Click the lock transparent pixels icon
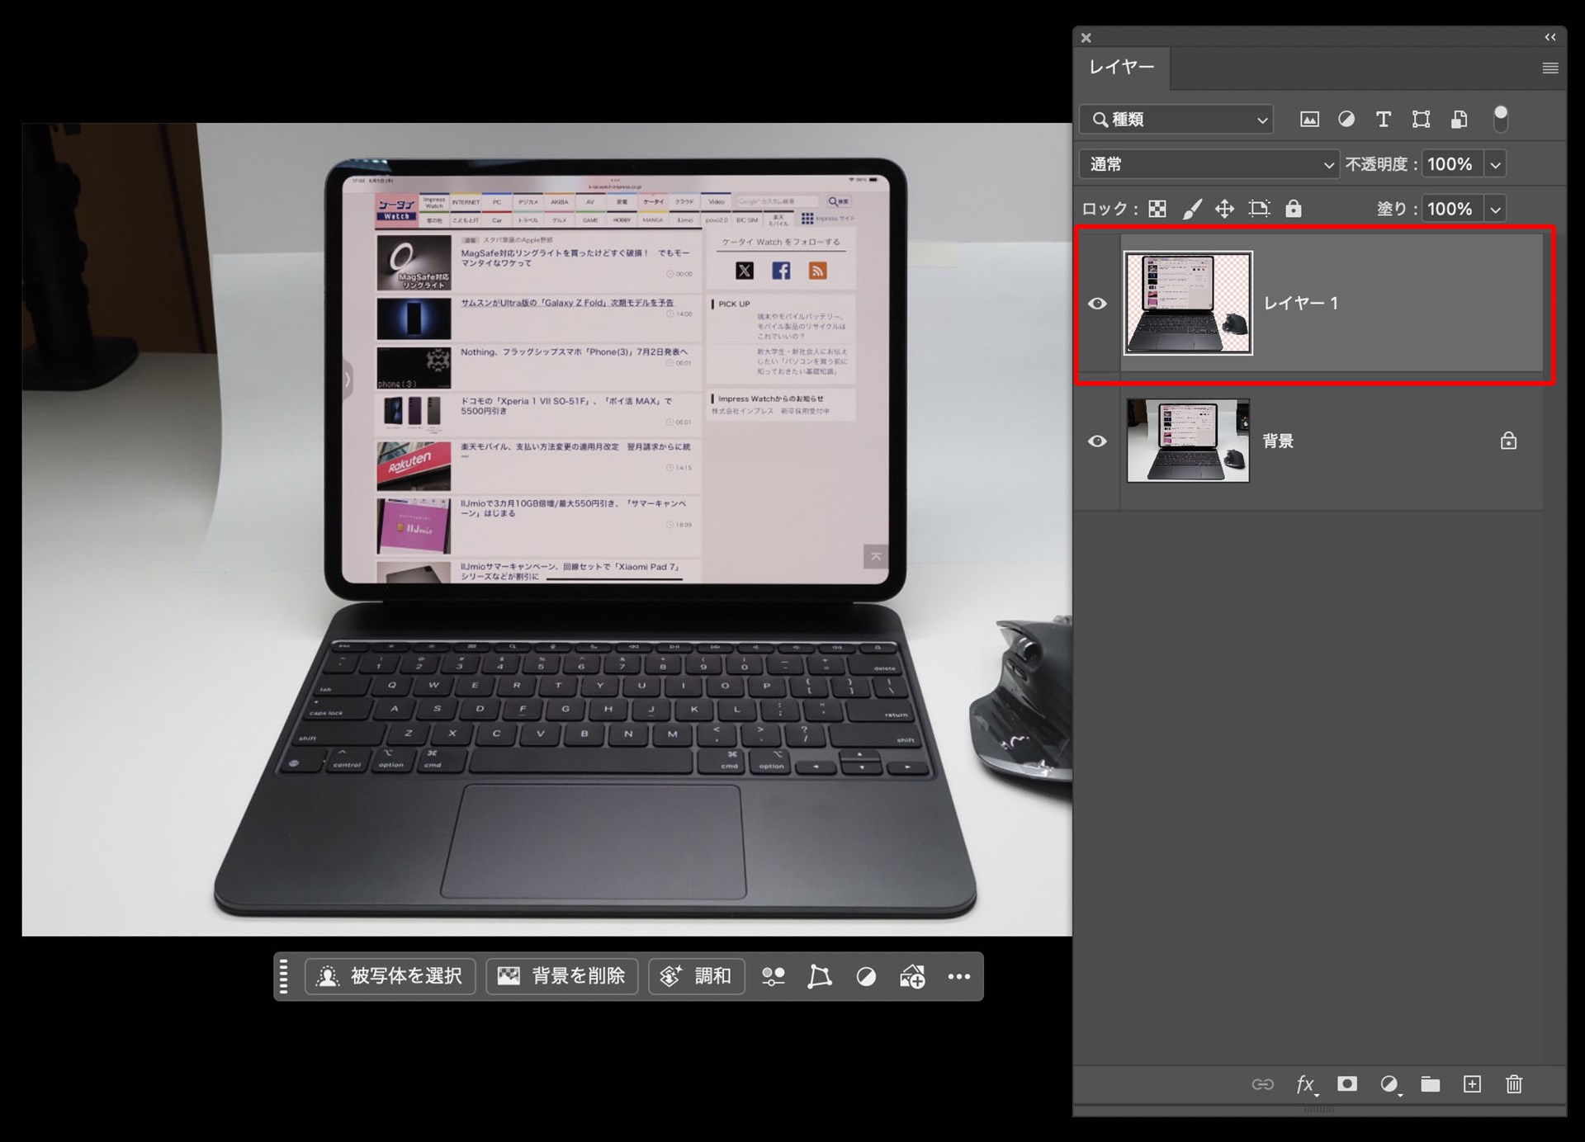 pyautogui.click(x=1157, y=209)
